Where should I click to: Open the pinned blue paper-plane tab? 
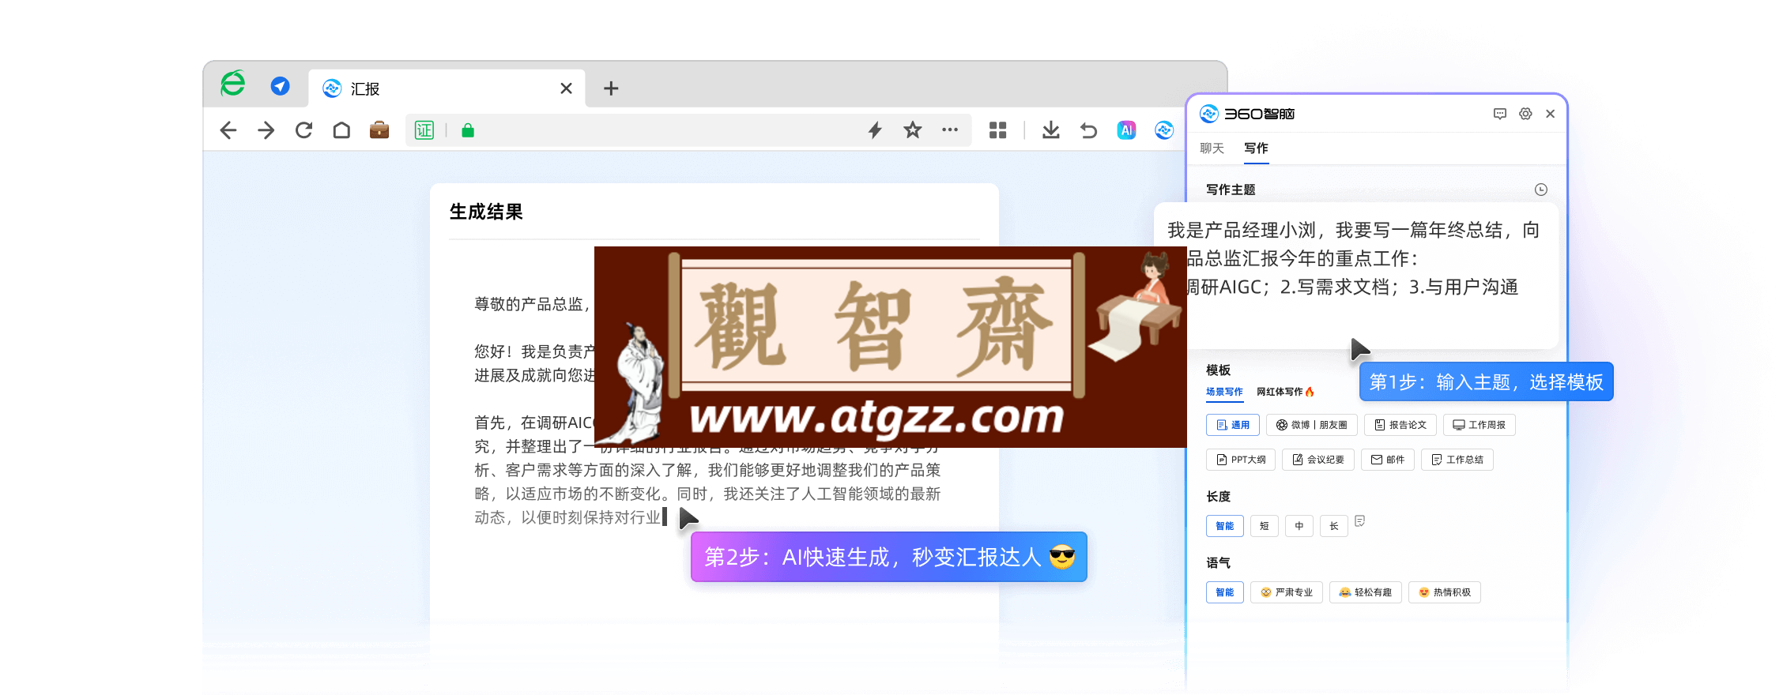tap(280, 86)
